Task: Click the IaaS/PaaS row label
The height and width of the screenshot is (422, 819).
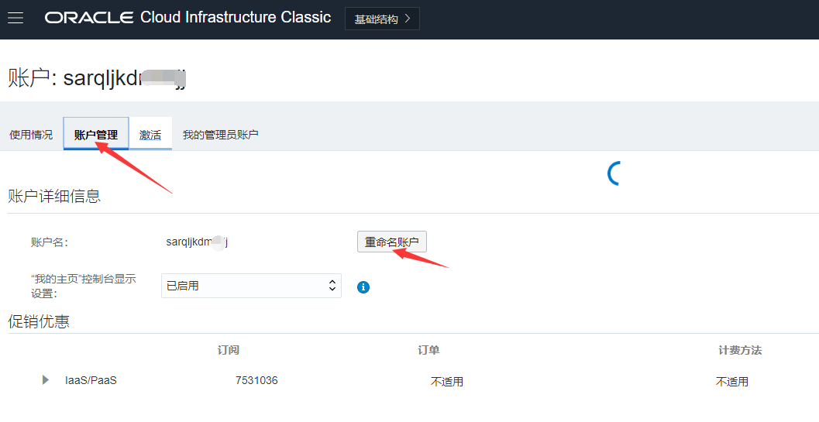Action: pos(91,380)
